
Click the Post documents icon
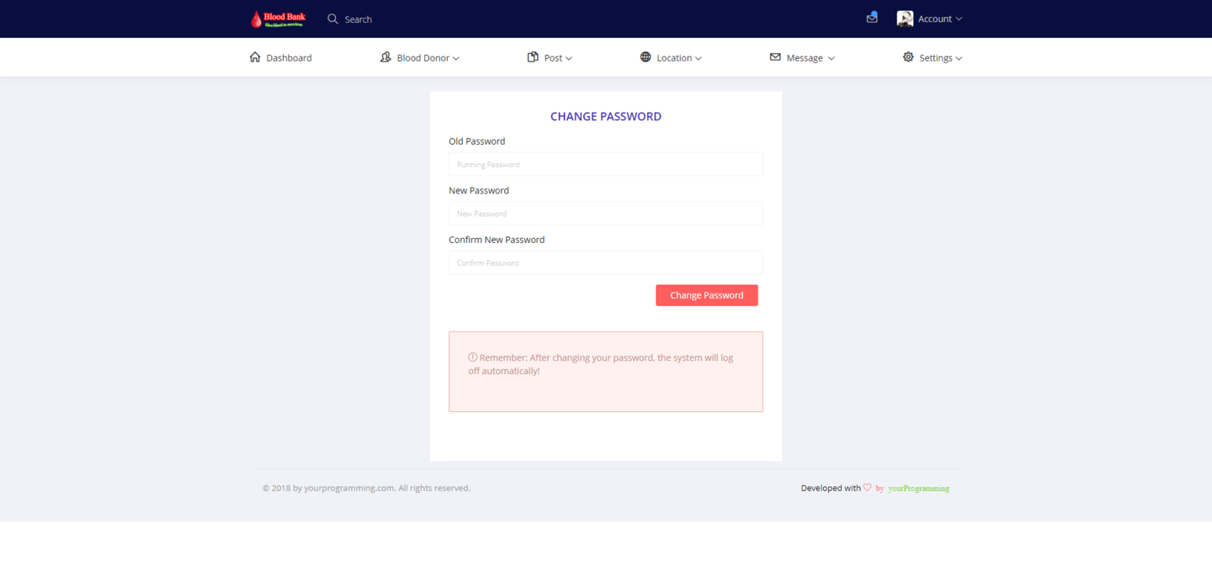point(533,57)
